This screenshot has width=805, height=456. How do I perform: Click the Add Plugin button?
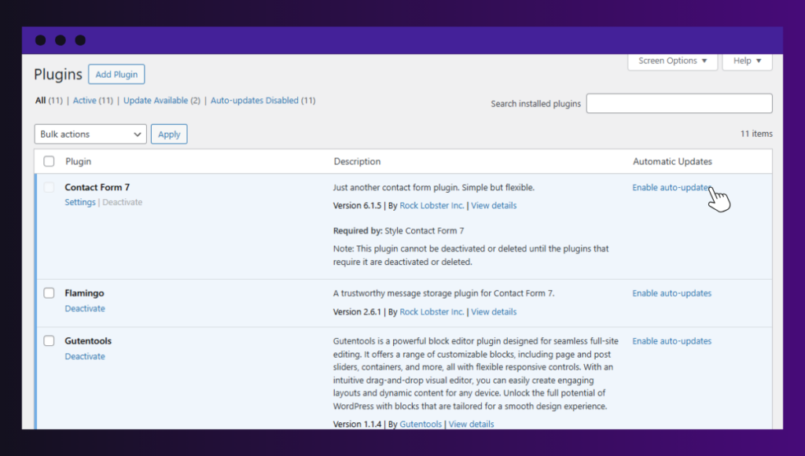(x=116, y=74)
